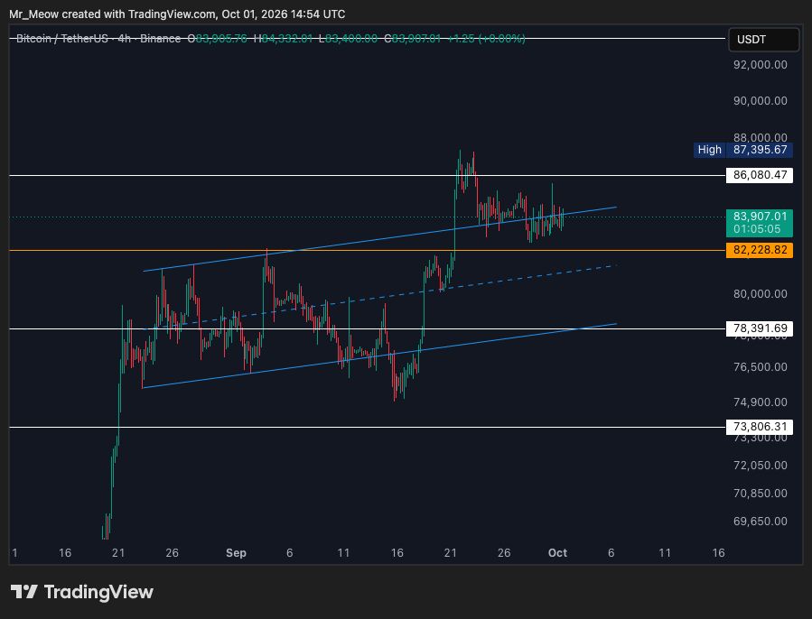Select the 86,080.47 price label

760,175
